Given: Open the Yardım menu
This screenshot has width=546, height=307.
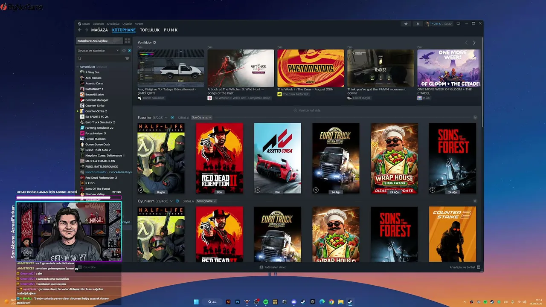Looking at the screenshot, I should pos(139,23).
